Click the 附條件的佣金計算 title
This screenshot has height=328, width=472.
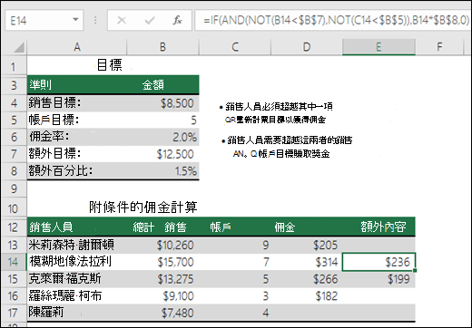(x=143, y=207)
